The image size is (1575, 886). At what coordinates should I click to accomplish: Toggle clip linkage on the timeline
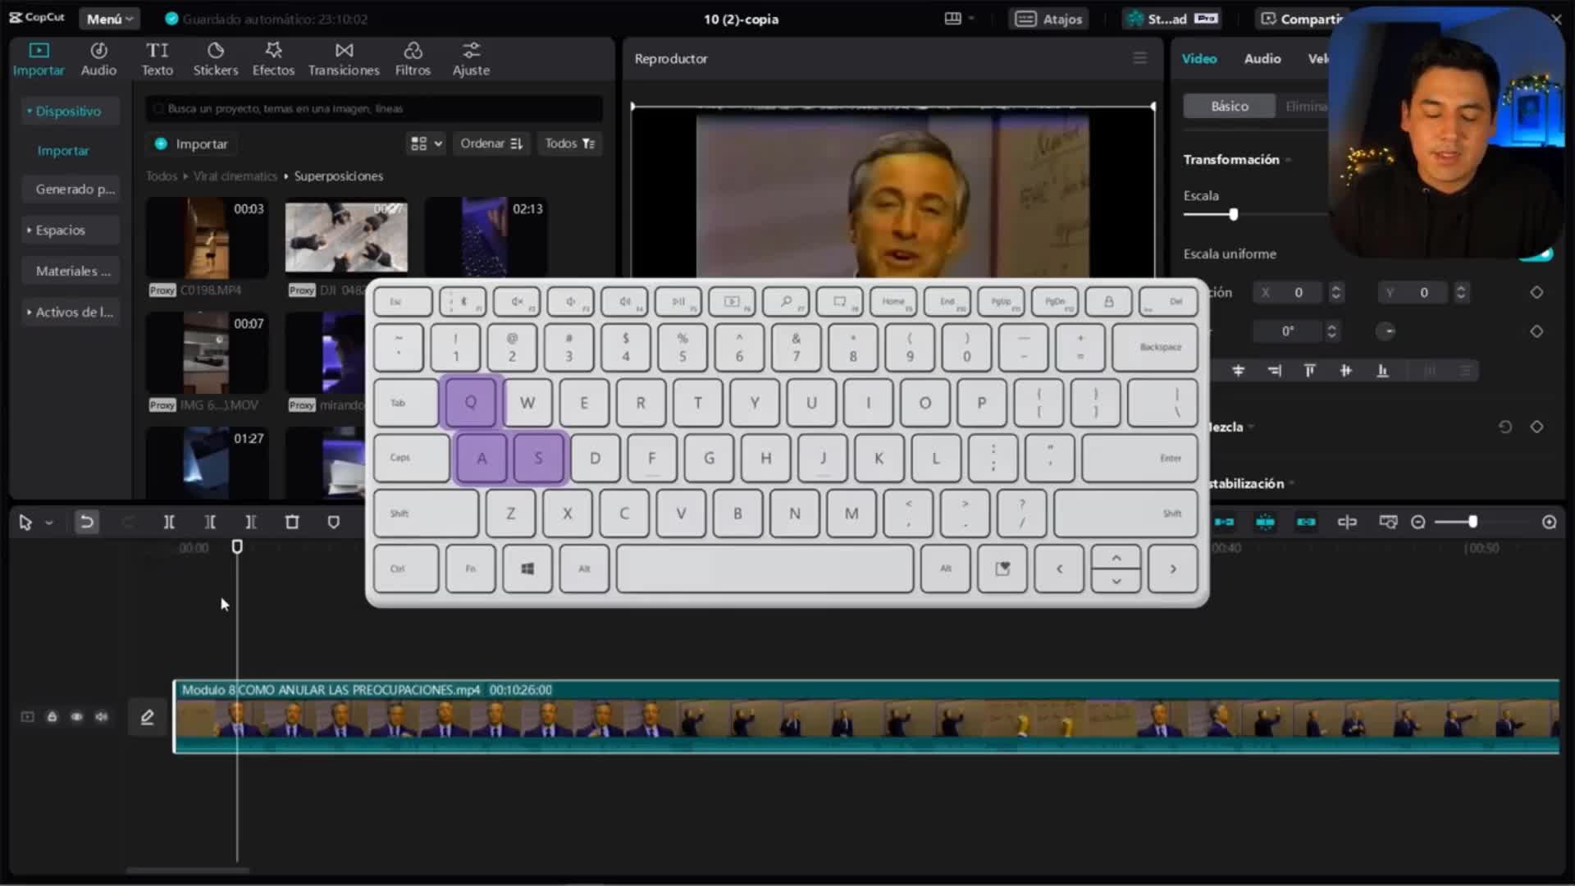[1306, 523]
